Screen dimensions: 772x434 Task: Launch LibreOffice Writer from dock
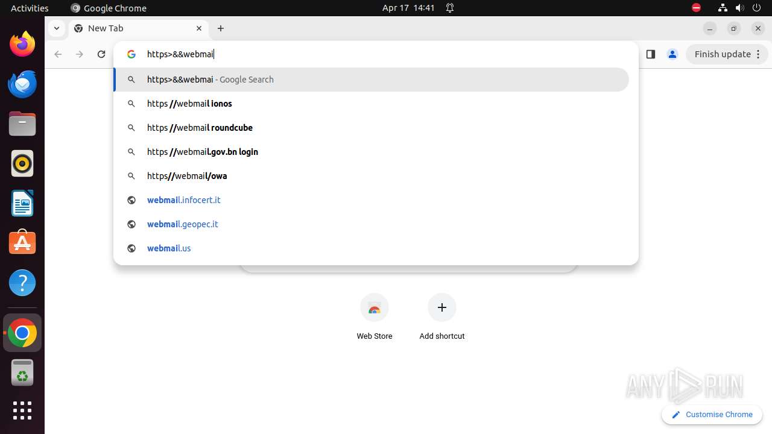22,203
